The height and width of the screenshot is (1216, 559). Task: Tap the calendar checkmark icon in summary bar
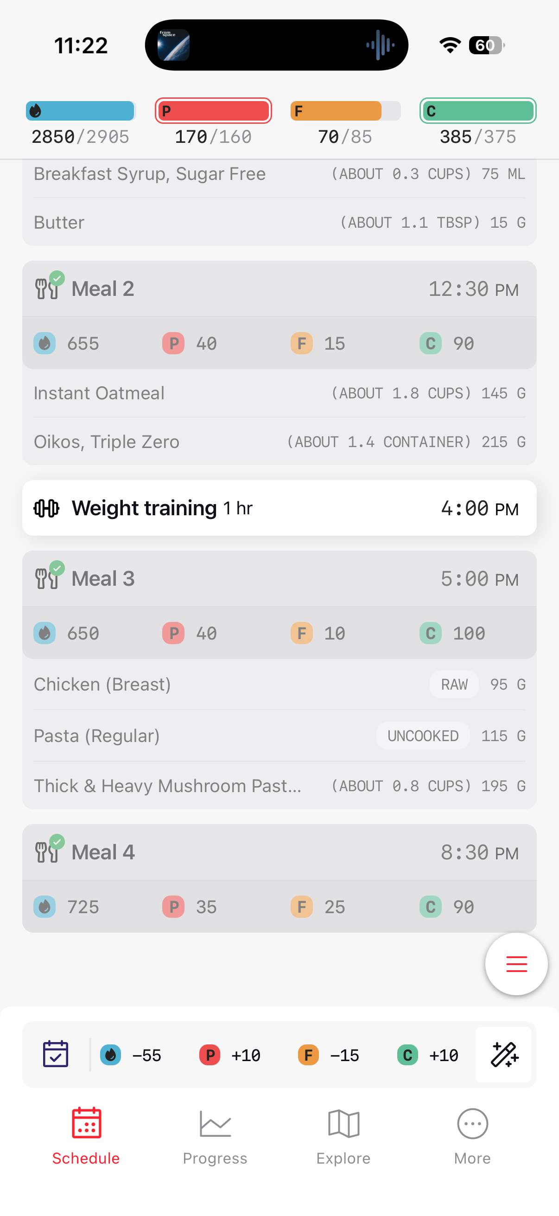point(56,1054)
